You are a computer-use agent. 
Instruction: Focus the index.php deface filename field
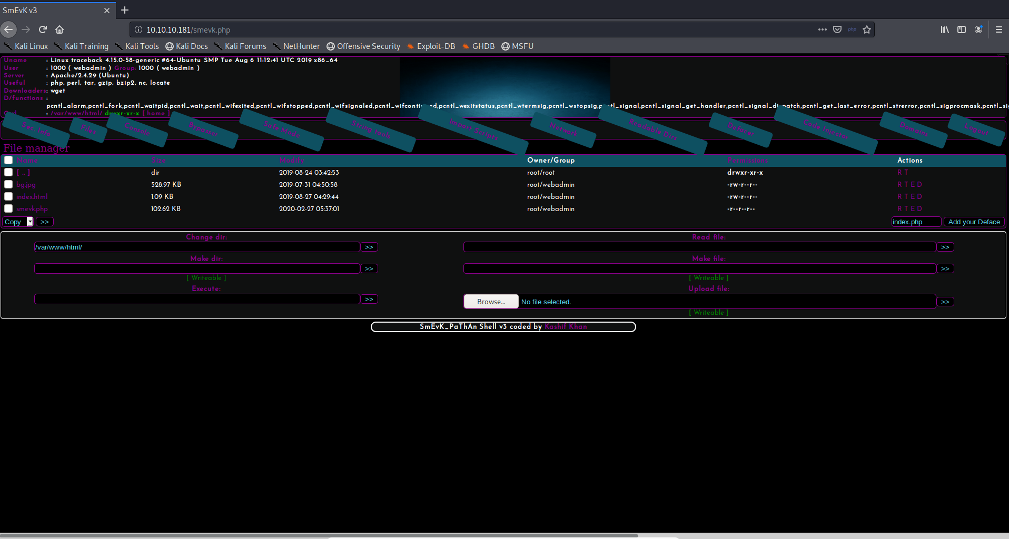916,222
